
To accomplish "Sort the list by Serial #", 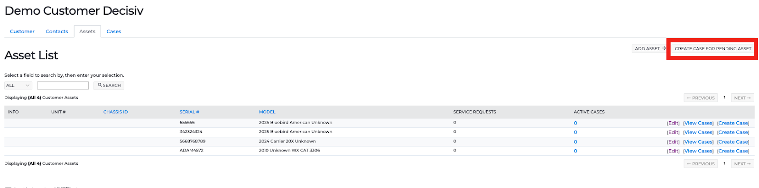I will point(189,112).
